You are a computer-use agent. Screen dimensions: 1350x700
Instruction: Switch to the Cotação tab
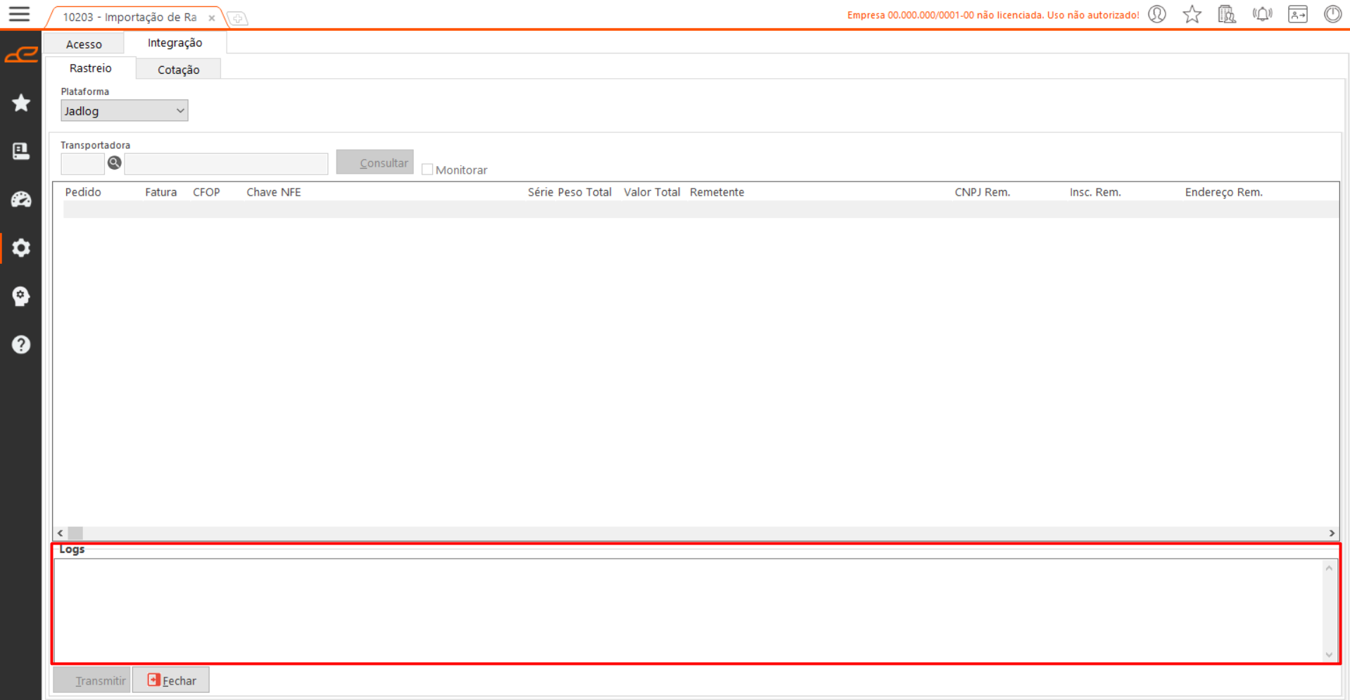(x=178, y=70)
